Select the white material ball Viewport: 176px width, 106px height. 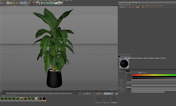point(36,99)
